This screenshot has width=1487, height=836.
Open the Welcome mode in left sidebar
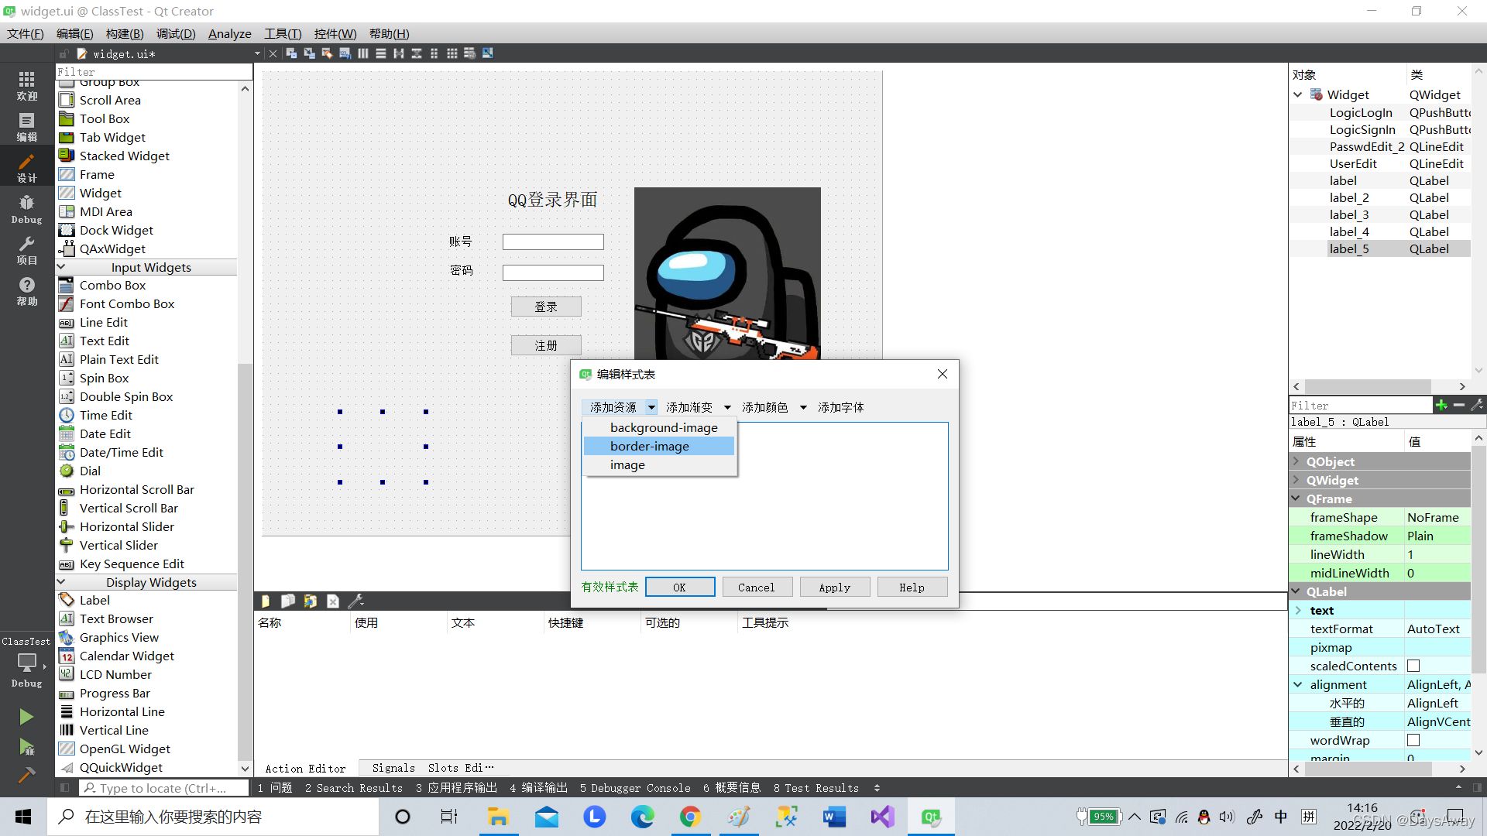coord(26,85)
